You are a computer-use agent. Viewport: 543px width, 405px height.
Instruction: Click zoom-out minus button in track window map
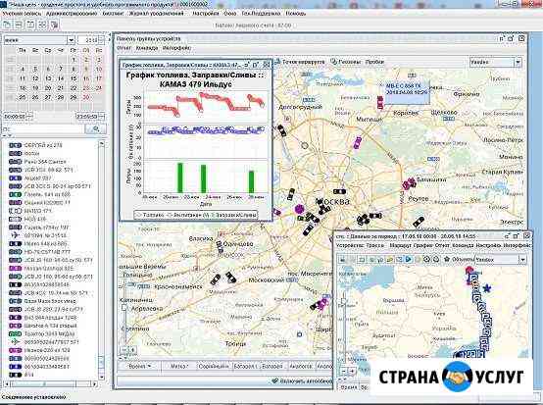(344, 371)
